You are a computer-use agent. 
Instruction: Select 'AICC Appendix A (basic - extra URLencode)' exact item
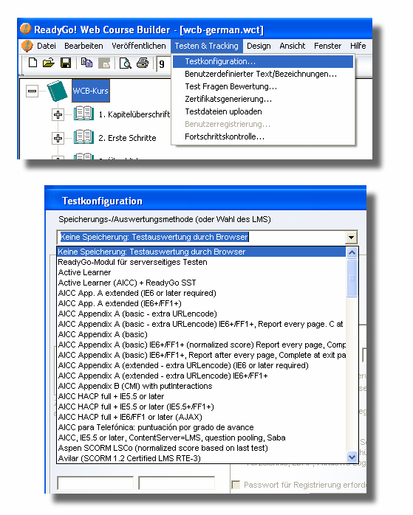point(202,314)
